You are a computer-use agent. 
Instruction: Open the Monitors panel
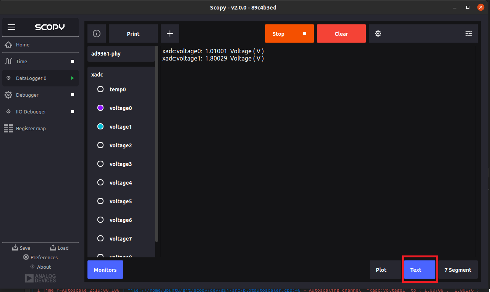(105, 270)
